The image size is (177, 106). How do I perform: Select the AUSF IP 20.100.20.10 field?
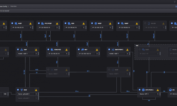pyautogui.click(x=22, y=28)
